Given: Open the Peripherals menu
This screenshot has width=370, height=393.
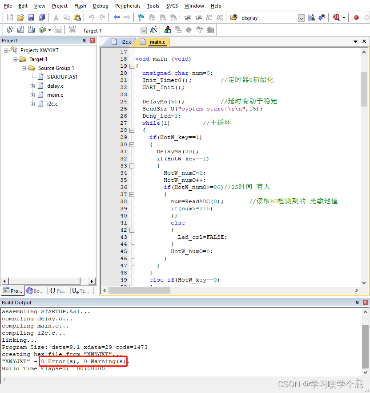Looking at the screenshot, I should tap(128, 6).
